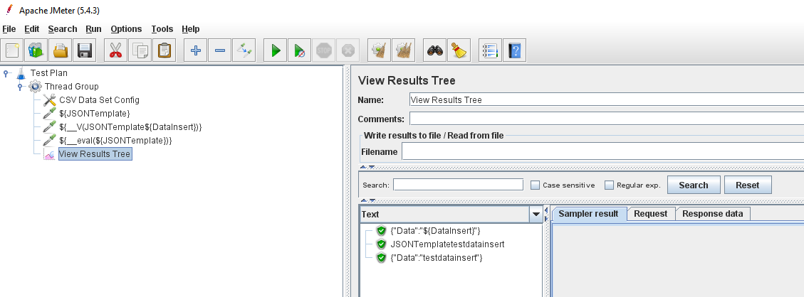Click the Paste clipboard icon

(164, 50)
